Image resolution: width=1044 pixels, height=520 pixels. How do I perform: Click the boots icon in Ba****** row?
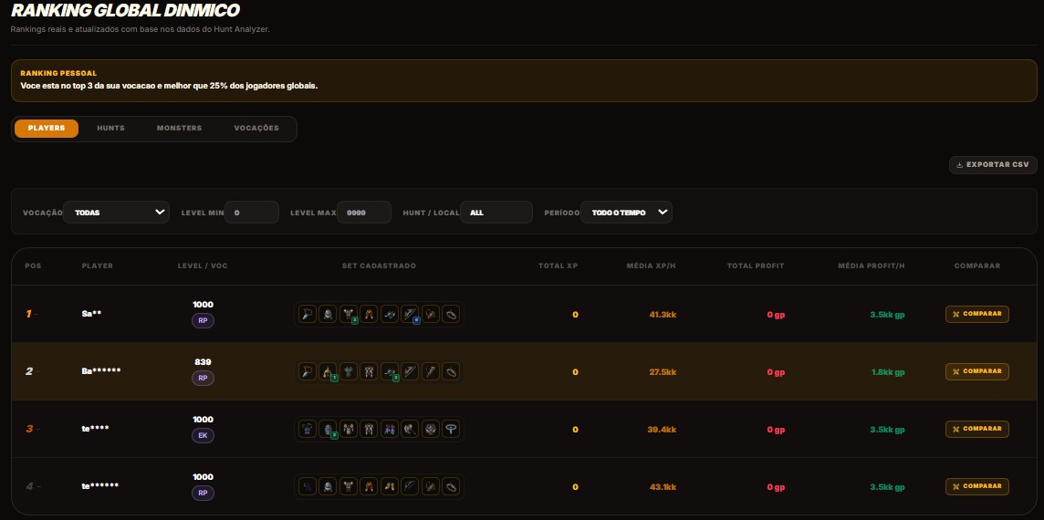[x=390, y=371]
